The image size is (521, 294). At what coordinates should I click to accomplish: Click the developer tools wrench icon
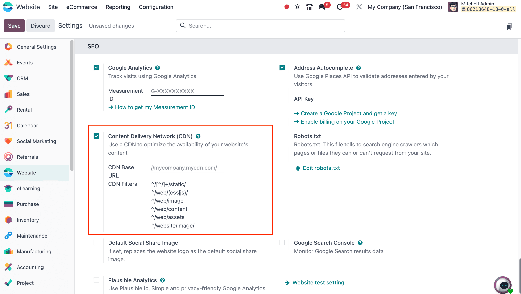coord(359,7)
